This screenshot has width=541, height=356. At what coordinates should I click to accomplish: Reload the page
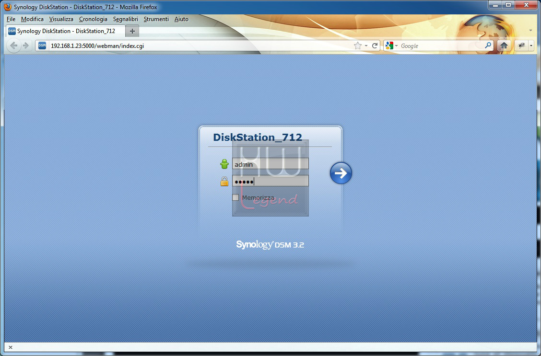[375, 46]
